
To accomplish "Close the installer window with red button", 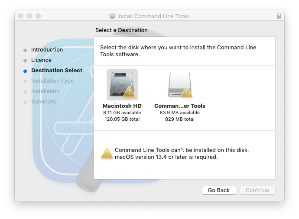I will coord(21,16).
